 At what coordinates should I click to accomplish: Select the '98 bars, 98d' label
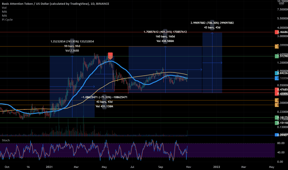[72, 46]
